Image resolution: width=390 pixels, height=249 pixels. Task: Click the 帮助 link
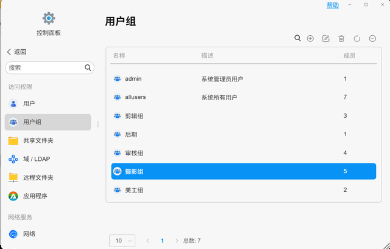[x=333, y=5]
